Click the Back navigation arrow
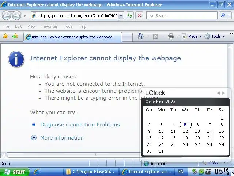 (6, 15)
